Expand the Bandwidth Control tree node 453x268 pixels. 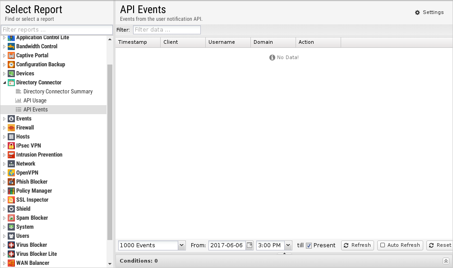pos(5,46)
